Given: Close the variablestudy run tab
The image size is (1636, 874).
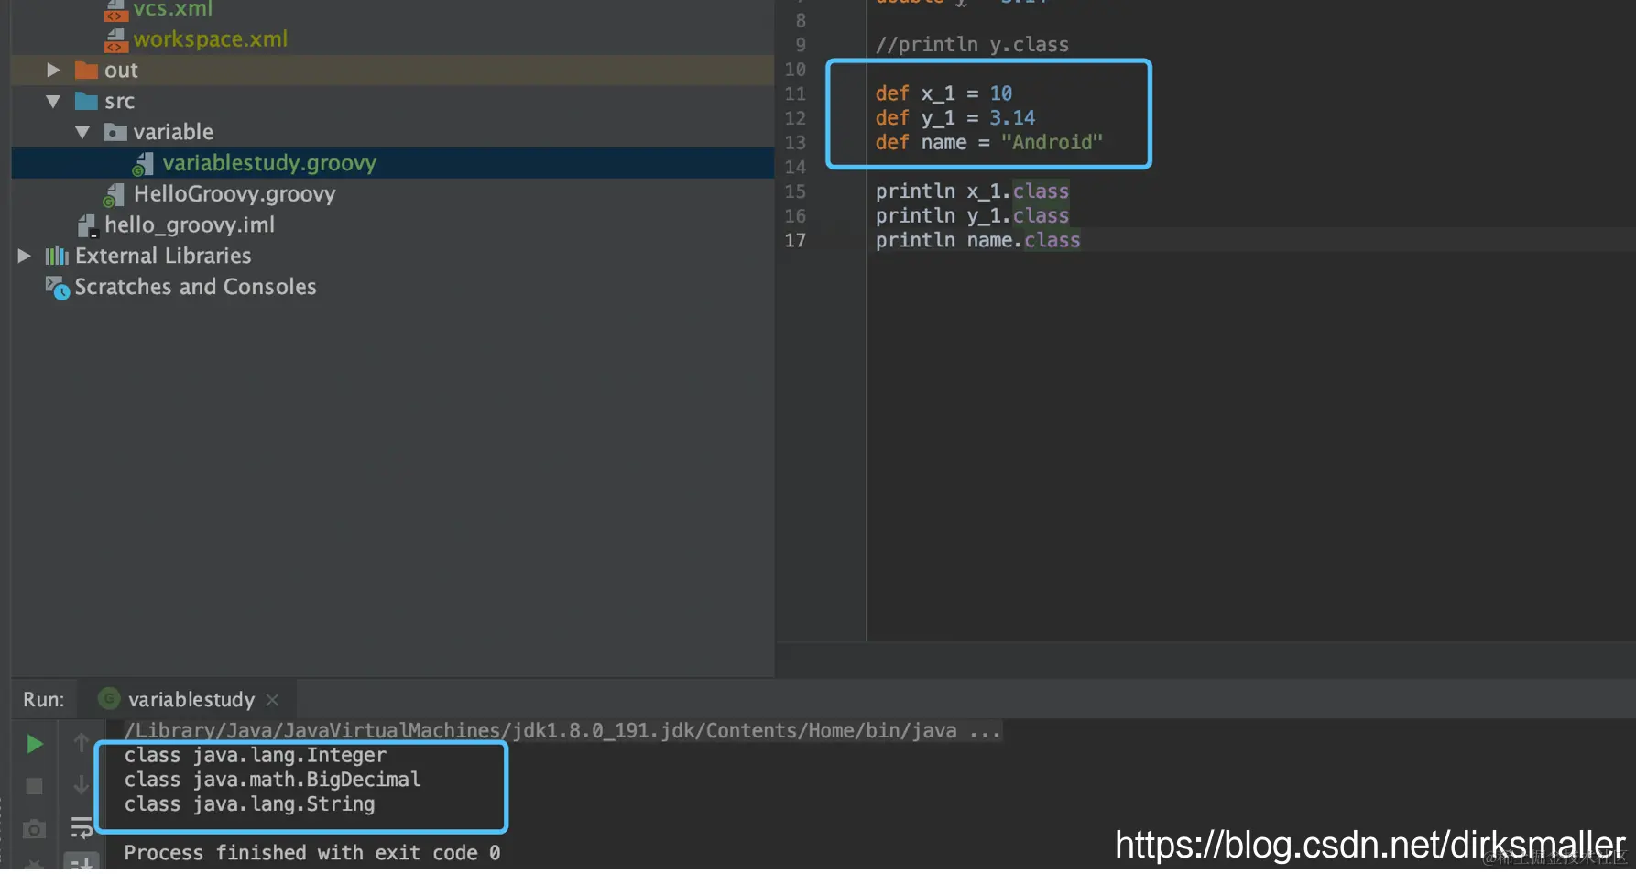Looking at the screenshot, I should point(272,700).
